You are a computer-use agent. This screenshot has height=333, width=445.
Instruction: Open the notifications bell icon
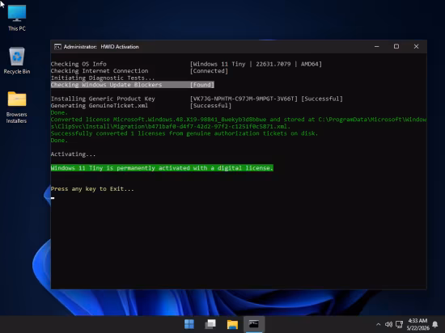tap(435, 324)
